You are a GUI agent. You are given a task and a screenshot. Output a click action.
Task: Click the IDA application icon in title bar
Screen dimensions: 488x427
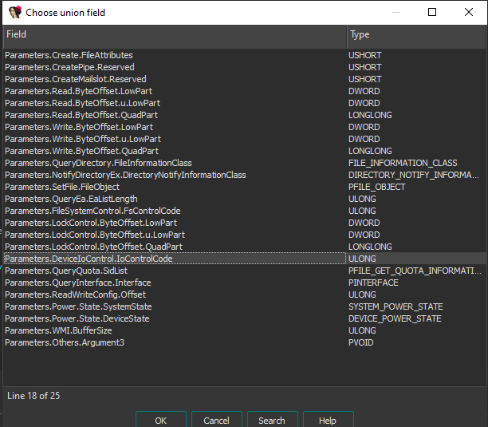point(14,12)
